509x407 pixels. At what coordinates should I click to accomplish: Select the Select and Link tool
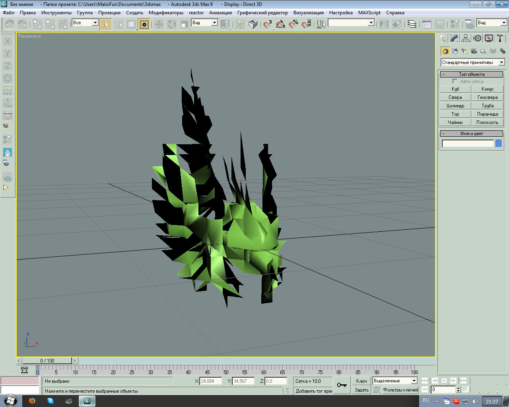[37, 24]
